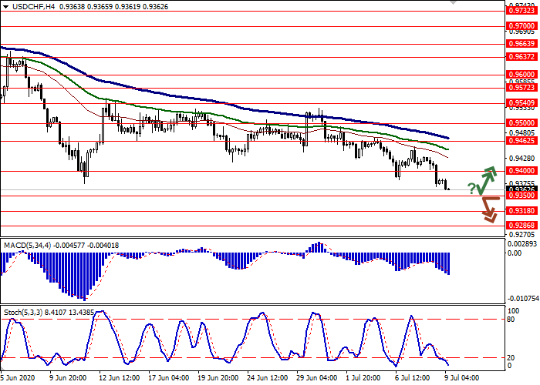Screen dimensions: 540x385
Task: Select the 0.92868 price level label
Action: (521, 225)
